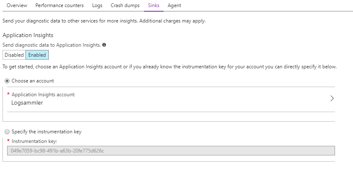Click into the Instrumentation key input field

click(171, 151)
